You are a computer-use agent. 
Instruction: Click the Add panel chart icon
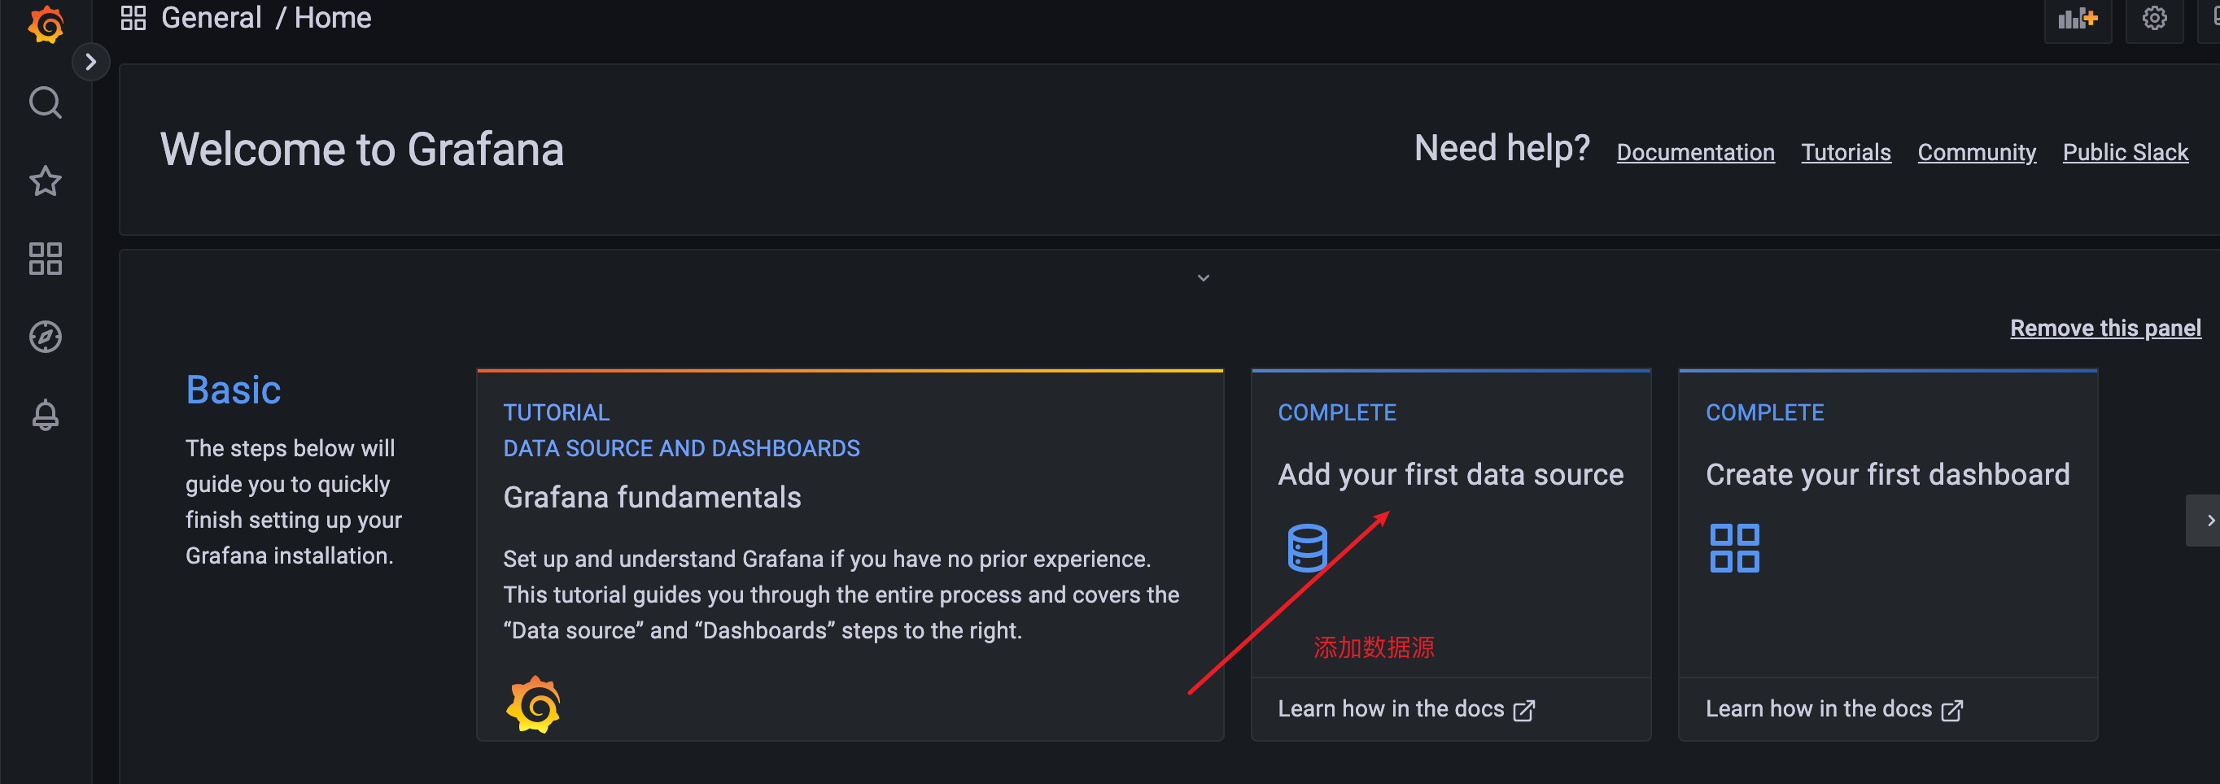pos(2077,19)
